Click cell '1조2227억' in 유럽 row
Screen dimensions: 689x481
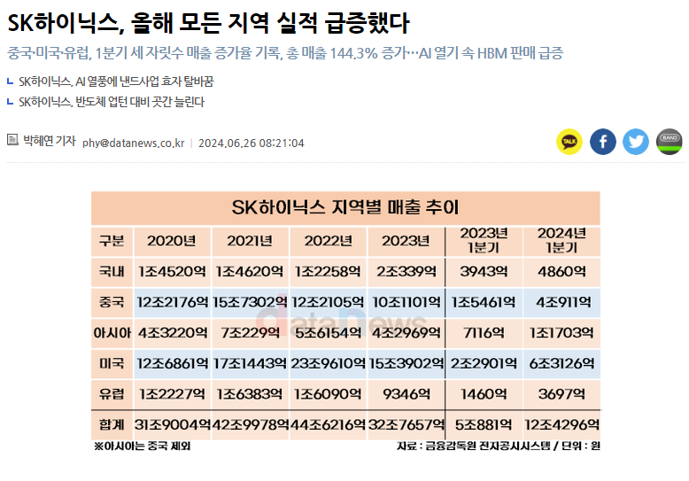click(x=172, y=394)
